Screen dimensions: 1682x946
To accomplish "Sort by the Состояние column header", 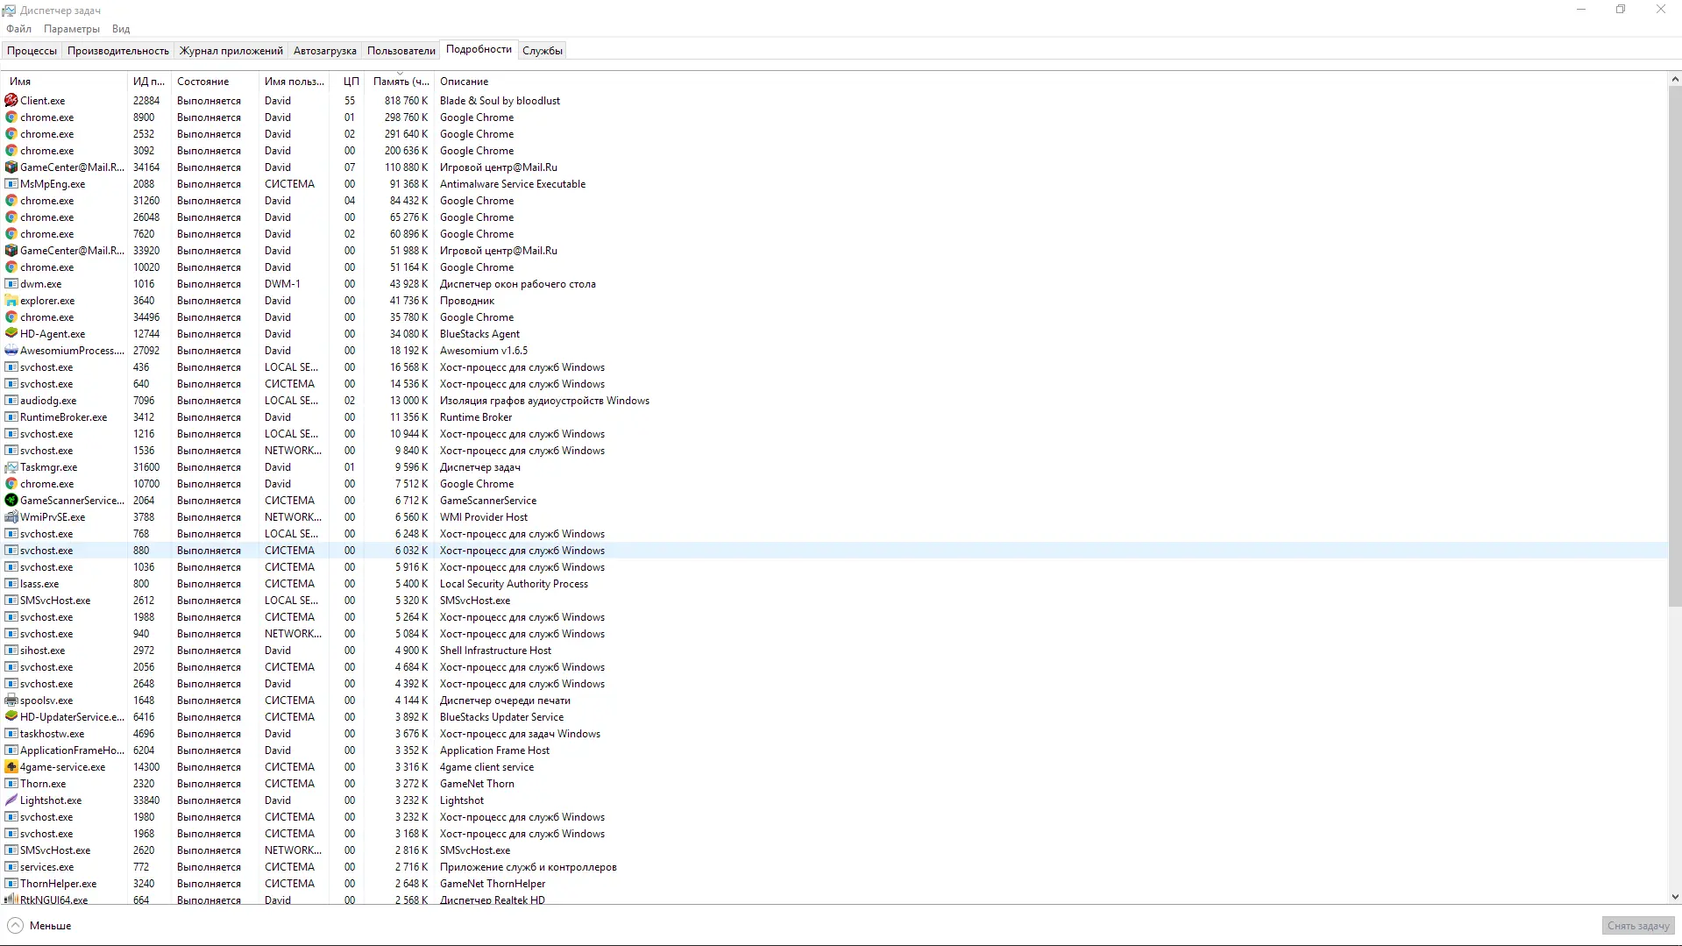I will (215, 82).
